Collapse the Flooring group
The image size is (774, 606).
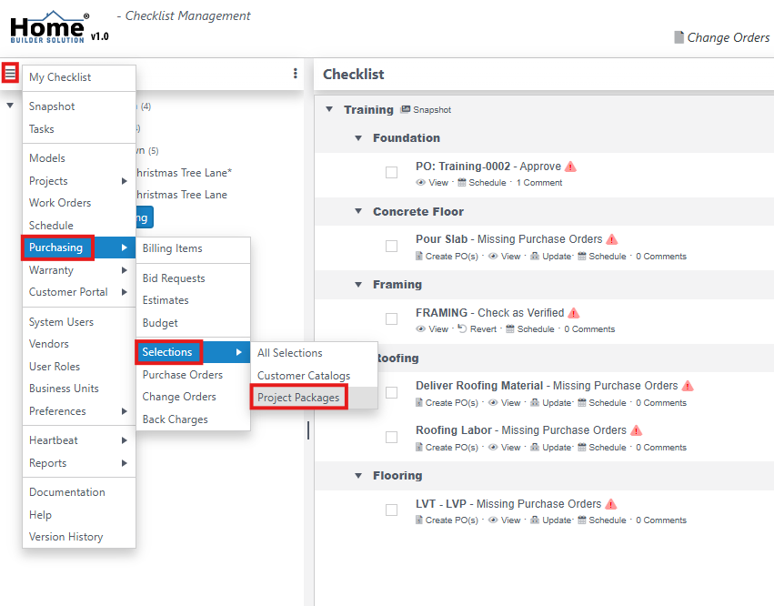(x=358, y=476)
